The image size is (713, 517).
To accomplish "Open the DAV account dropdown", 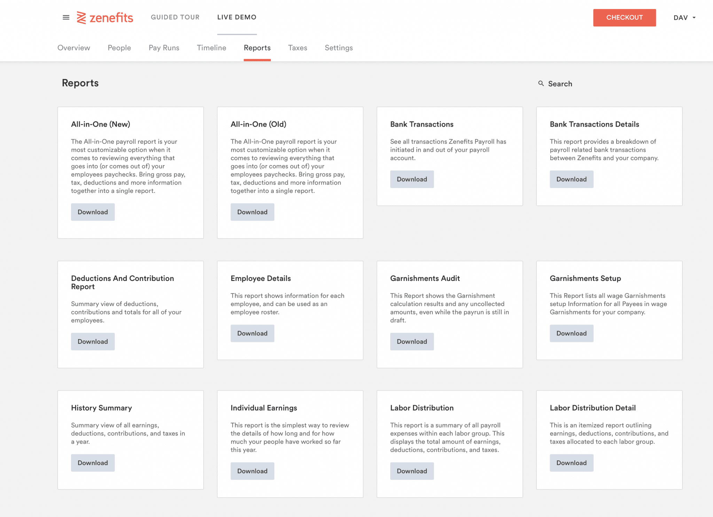I will tap(684, 17).
